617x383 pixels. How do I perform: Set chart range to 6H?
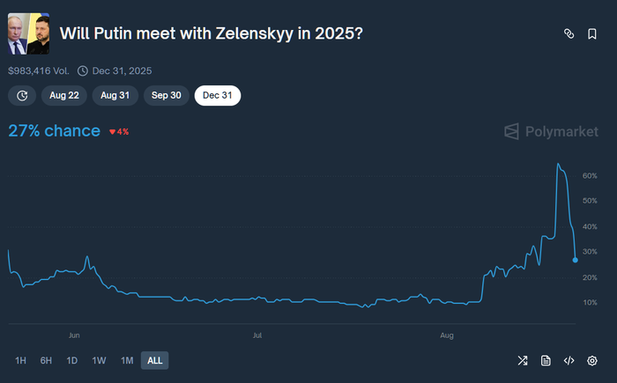[46, 360]
